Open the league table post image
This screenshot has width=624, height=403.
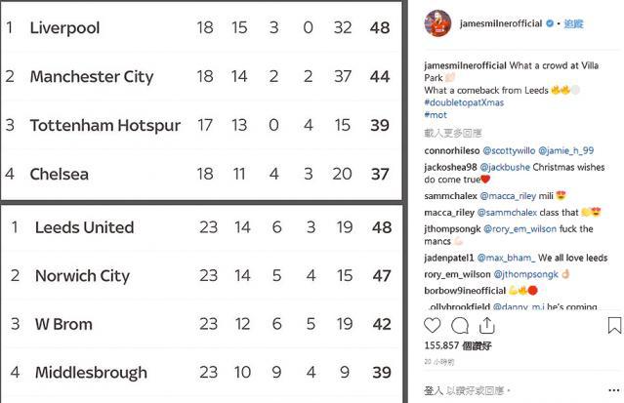(x=202, y=201)
